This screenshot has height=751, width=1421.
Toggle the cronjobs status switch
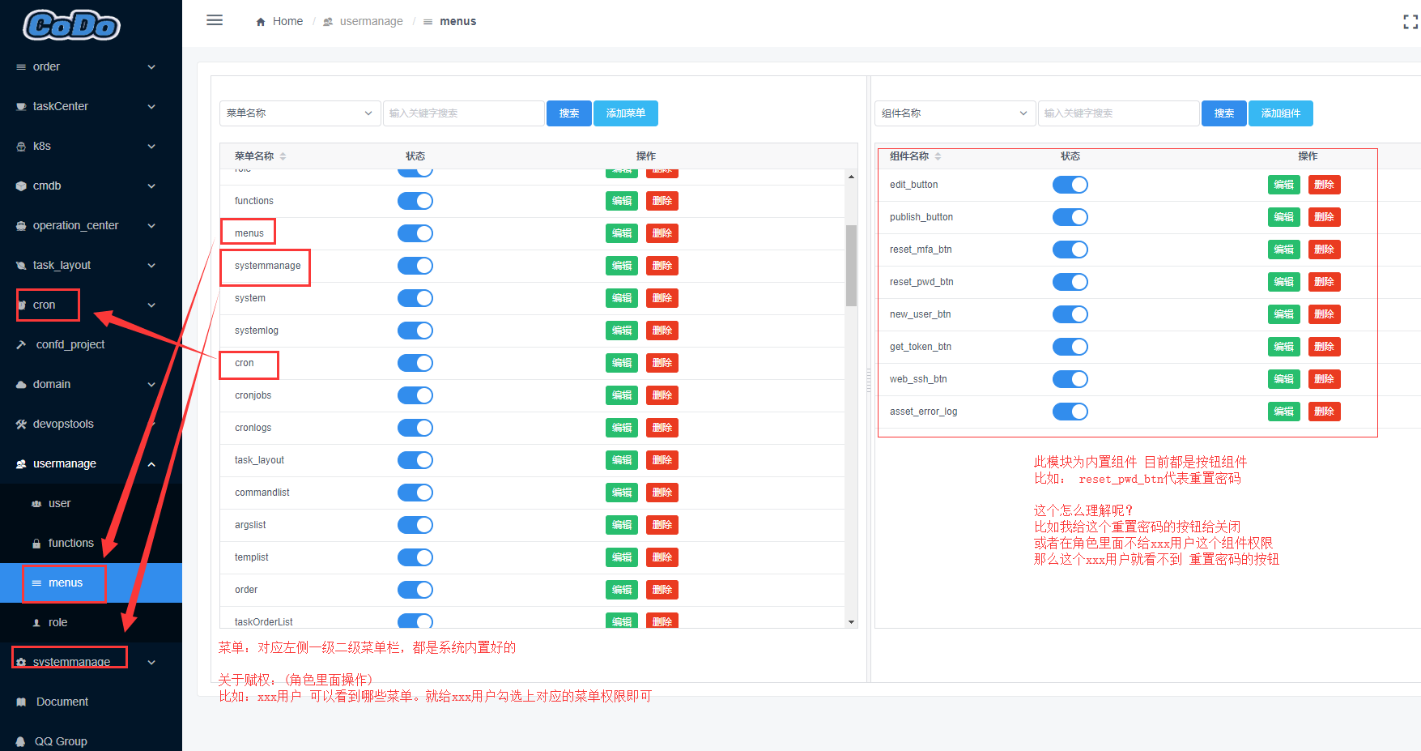coord(415,395)
